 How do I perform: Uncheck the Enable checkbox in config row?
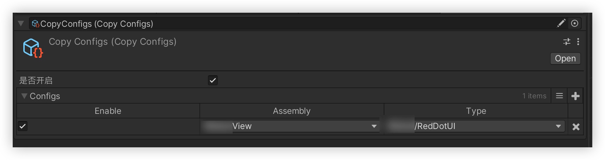point(23,126)
